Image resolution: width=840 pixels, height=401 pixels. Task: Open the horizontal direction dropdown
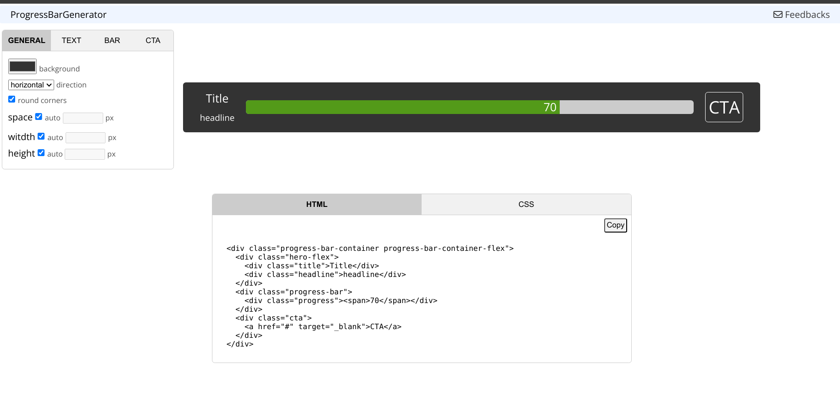click(x=31, y=85)
